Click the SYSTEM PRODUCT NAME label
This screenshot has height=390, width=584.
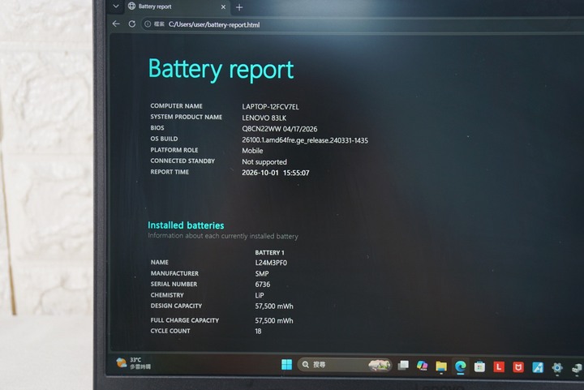(187, 117)
